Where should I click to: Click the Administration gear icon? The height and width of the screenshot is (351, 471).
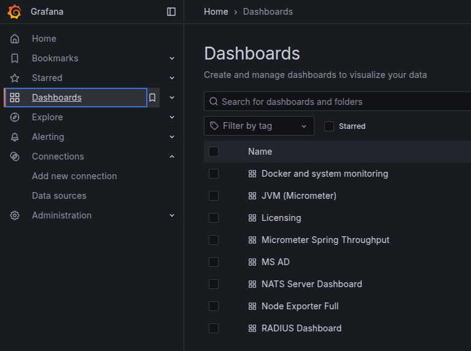point(15,215)
